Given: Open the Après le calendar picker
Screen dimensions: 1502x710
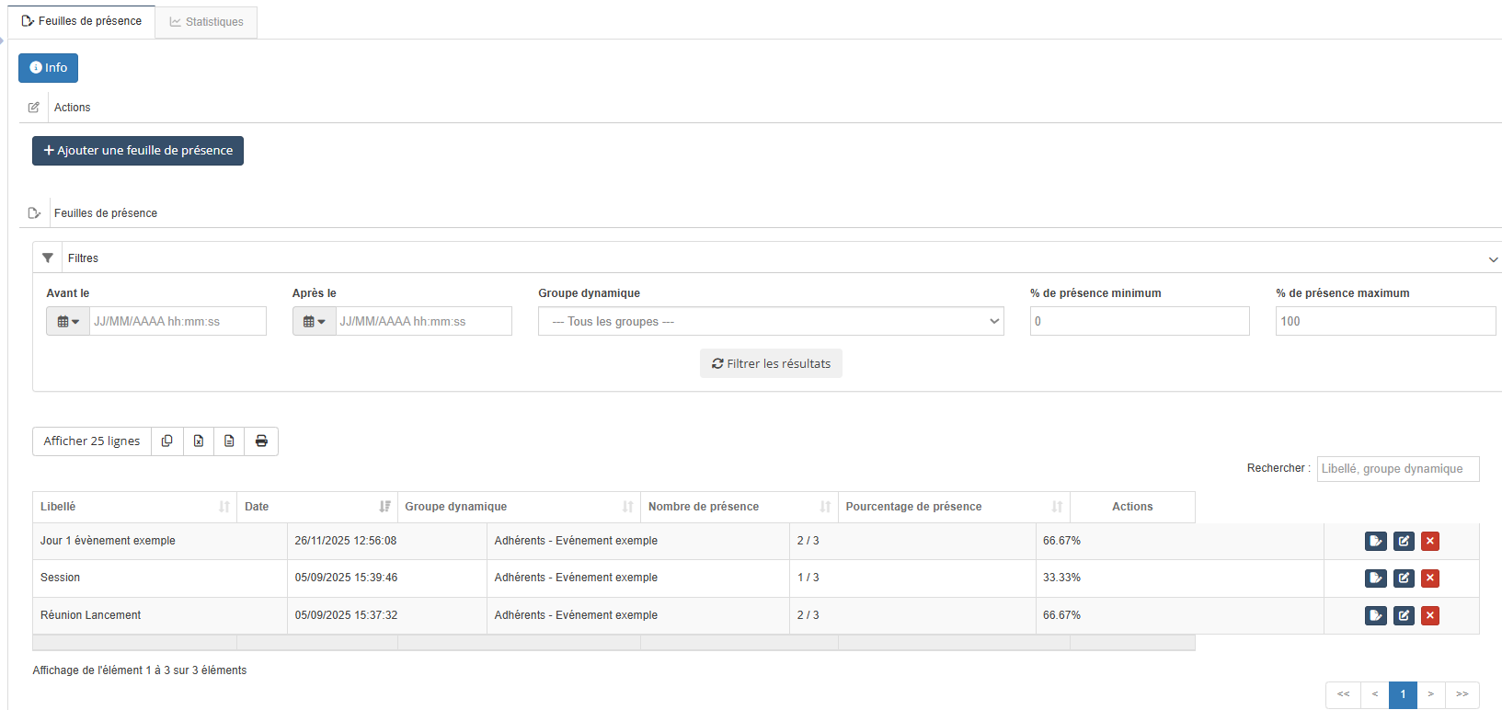Looking at the screenshot, I should coord(315,322).
